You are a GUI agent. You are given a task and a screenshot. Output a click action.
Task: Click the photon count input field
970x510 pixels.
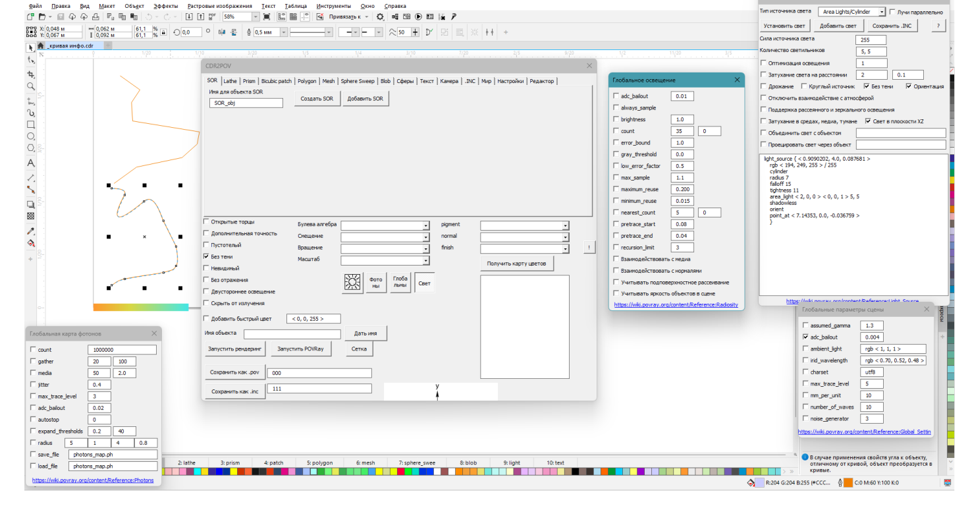click(122, 350)
